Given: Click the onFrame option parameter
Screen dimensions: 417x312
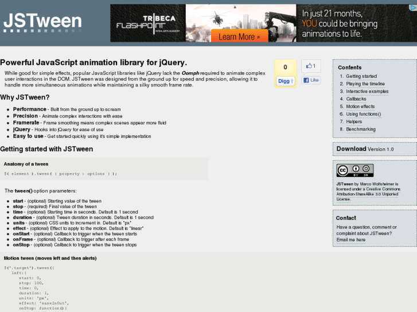Looking at the screenshot, I should tap(71, 239).
